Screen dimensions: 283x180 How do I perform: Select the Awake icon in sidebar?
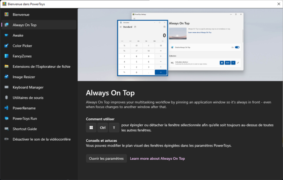[x=6, y=35]
